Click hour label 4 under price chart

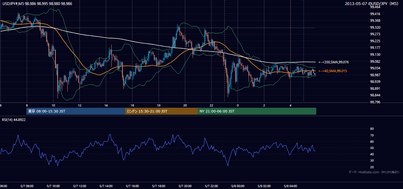click(x=290, y=106)
